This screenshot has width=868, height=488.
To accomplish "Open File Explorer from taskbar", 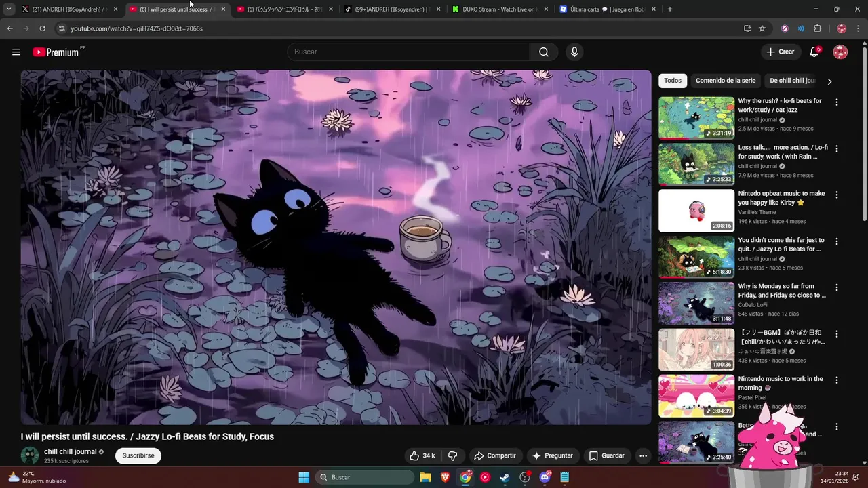I will click(425, 477).
